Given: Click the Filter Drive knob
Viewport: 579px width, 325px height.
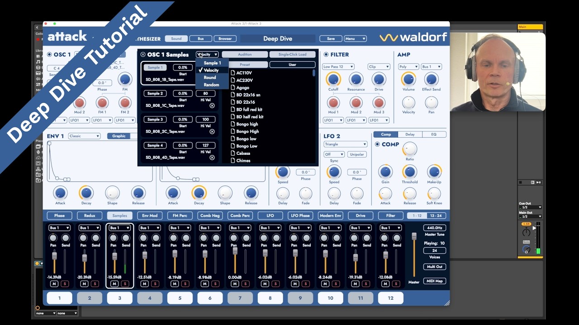Looking at the screenshot, I should coord(379,79).
